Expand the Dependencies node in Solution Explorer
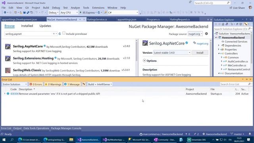Screen dimensions: 254x143 219,46
